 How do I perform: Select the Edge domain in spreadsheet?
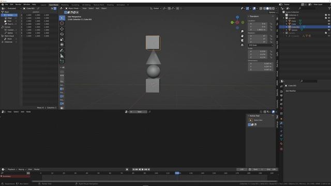pyautogui.click(x=10, y=18)
